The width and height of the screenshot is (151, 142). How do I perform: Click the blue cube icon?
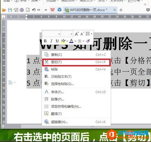[x=60, y=10]
